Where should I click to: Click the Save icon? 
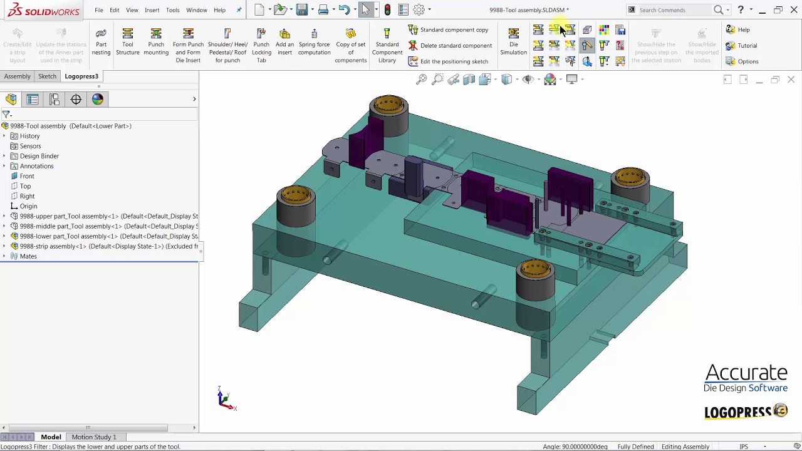(x=302, y=9)
